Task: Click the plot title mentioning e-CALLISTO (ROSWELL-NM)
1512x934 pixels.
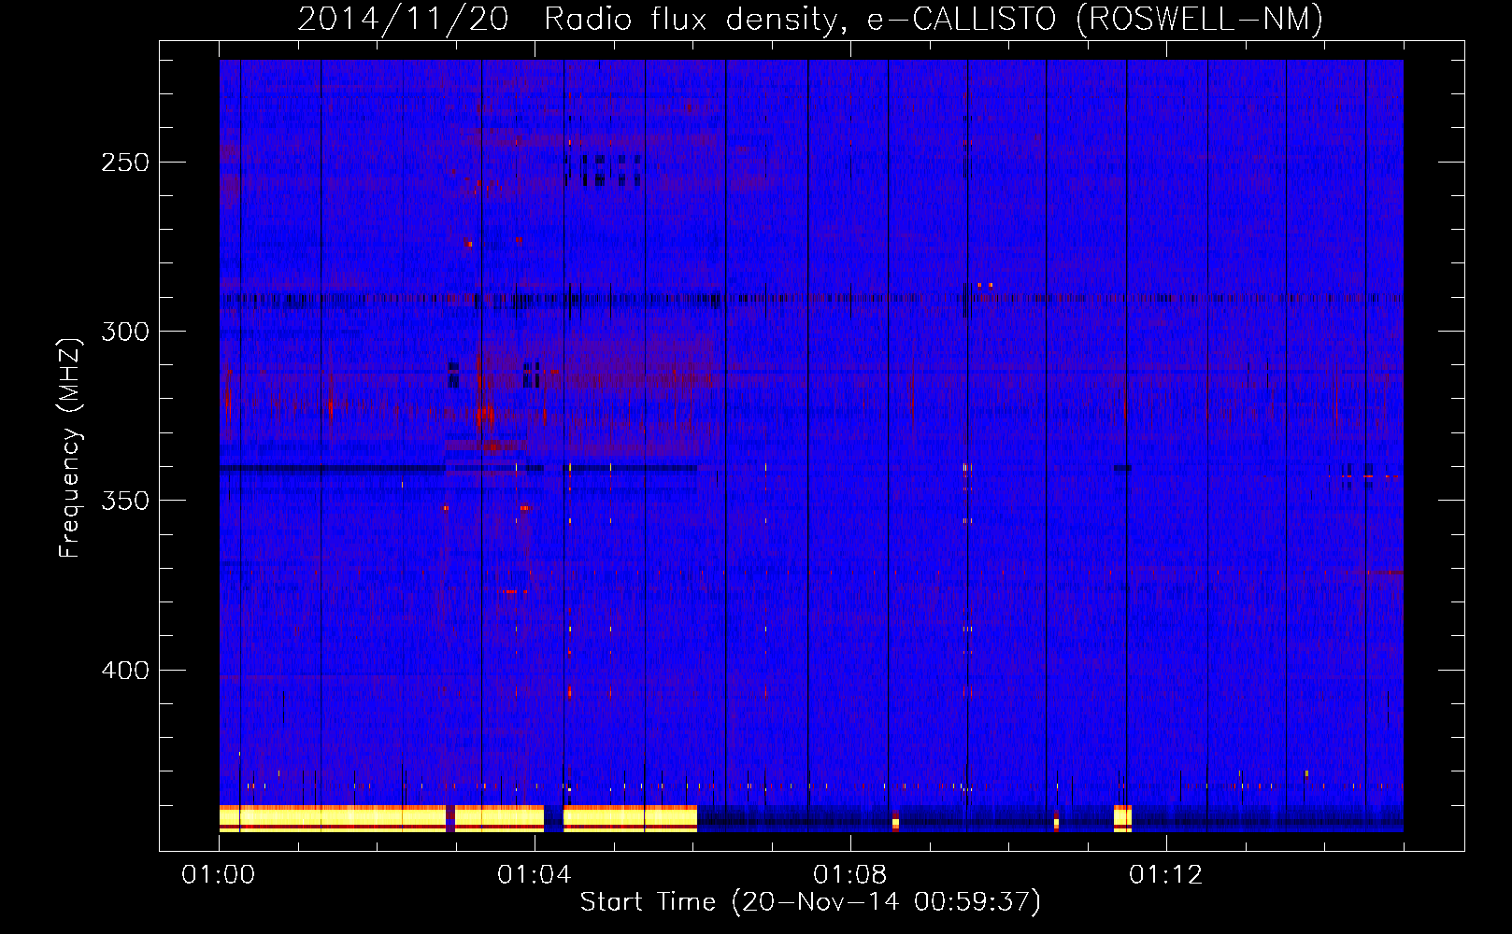Action: point(810,19)
